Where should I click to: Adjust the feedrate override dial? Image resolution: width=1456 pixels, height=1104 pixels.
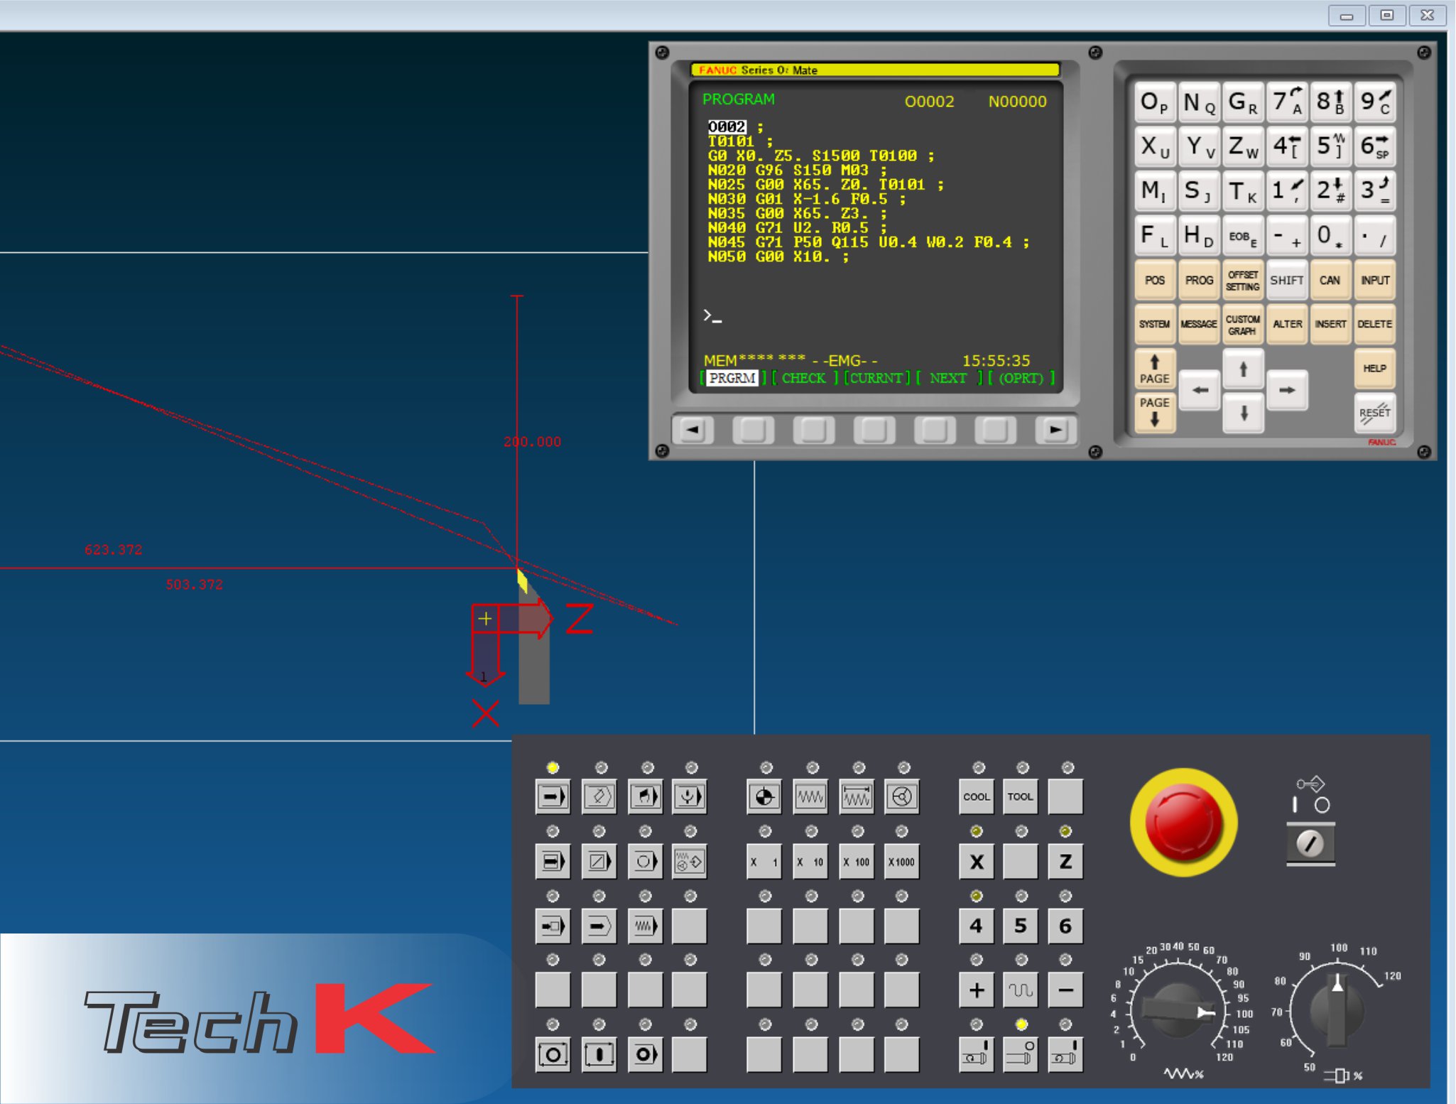(x=1179, y=1010)
